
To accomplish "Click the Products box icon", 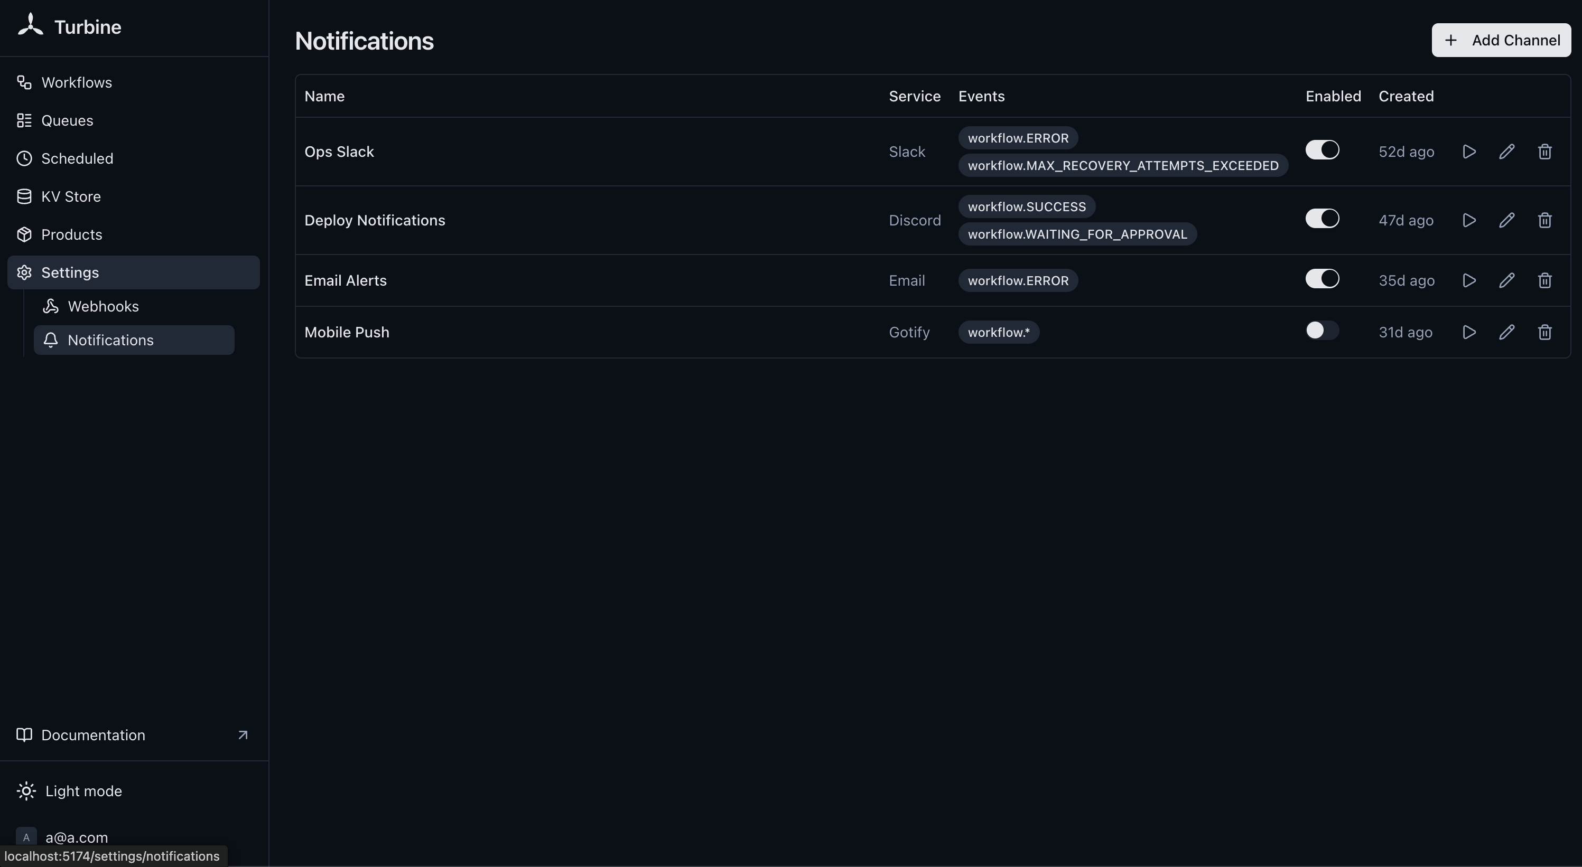I will (24, 234).
